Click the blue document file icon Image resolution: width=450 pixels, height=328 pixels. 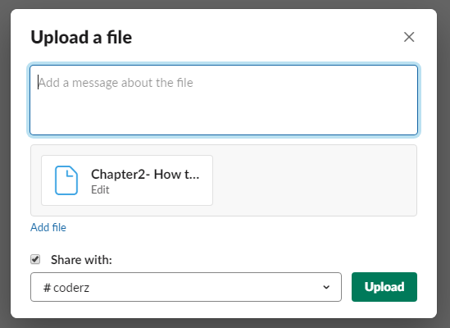pos(66,180)
